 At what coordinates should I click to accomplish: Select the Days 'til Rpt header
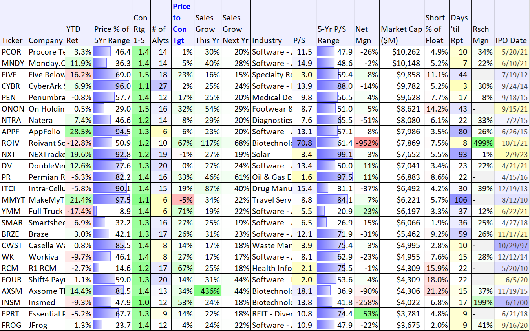click(460, 23)
